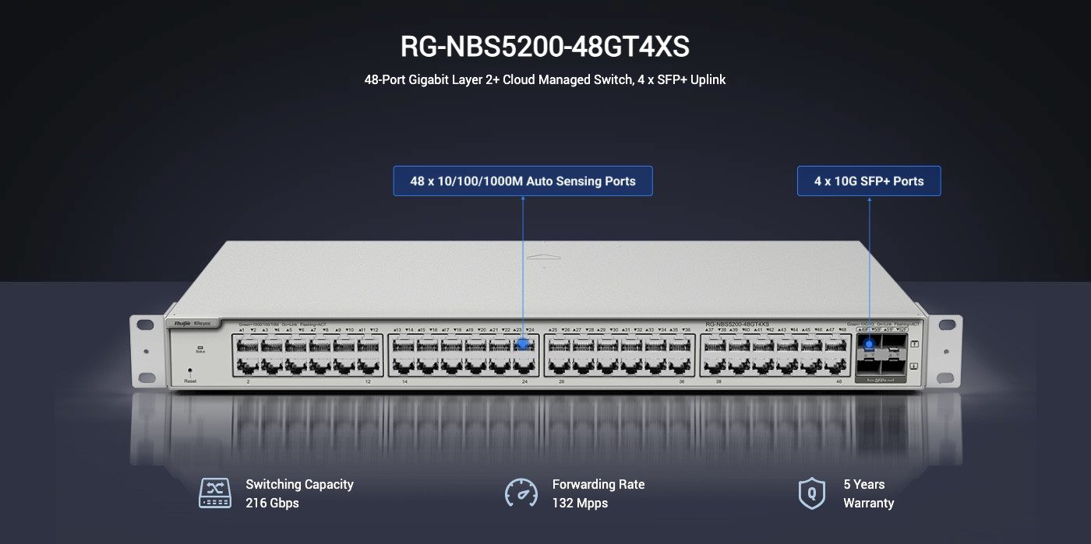Click Ethernet port 13 on the switch
1091x544 pixels.
404,345
